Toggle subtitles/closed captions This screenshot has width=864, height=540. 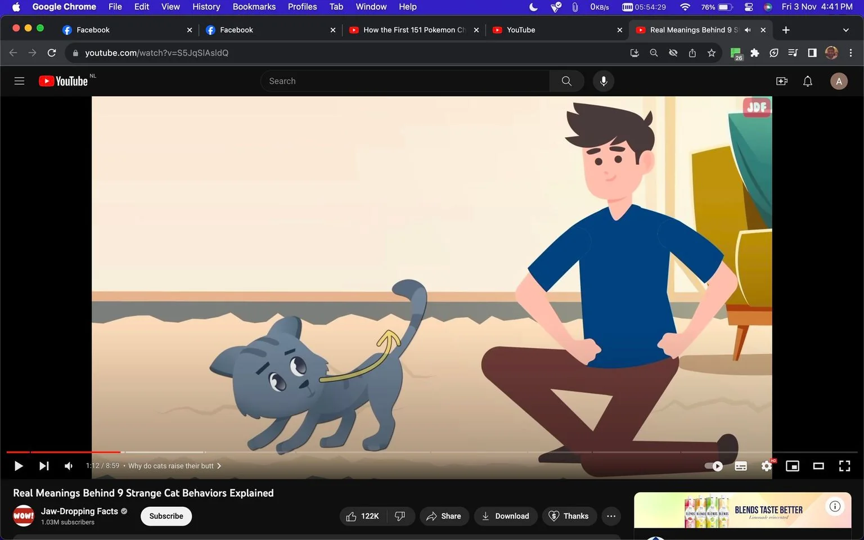tap(741, 466)
